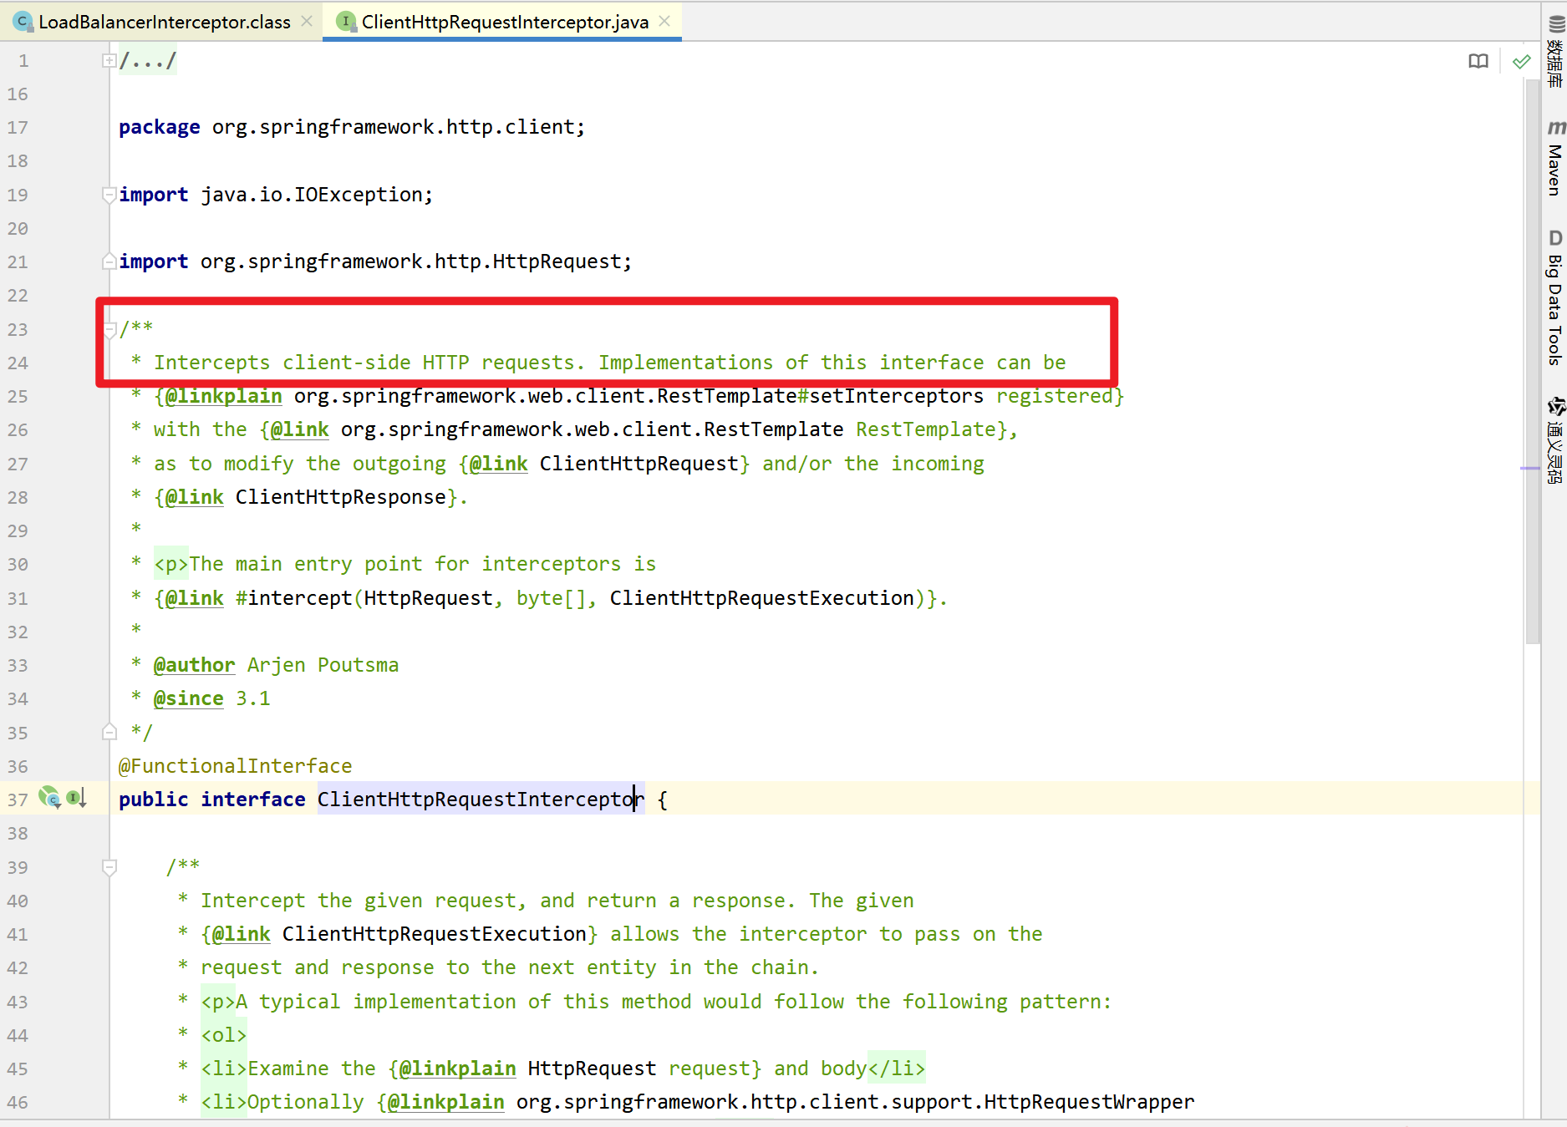Open Big Data Tools panel
The image size is (1567, 1127).
click(1555, 297)
